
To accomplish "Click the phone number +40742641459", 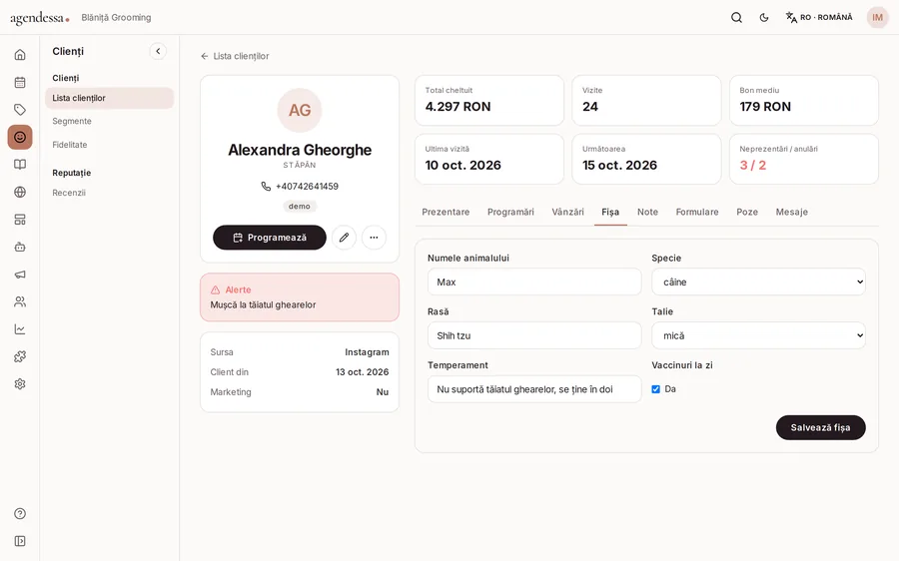I will point(307,187).
